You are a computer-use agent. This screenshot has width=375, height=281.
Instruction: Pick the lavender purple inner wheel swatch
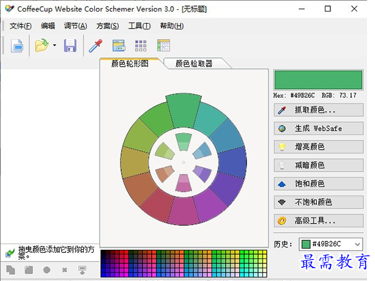(x=202, y=174)
